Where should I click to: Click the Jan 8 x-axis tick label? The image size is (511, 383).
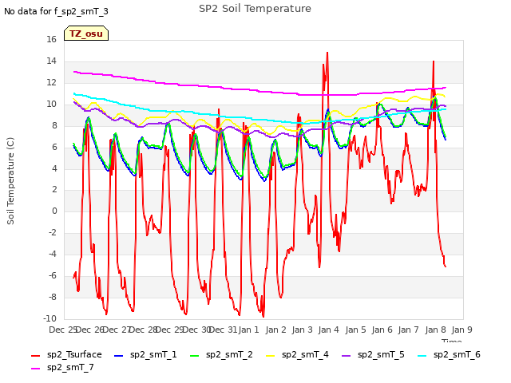point(435,330)
